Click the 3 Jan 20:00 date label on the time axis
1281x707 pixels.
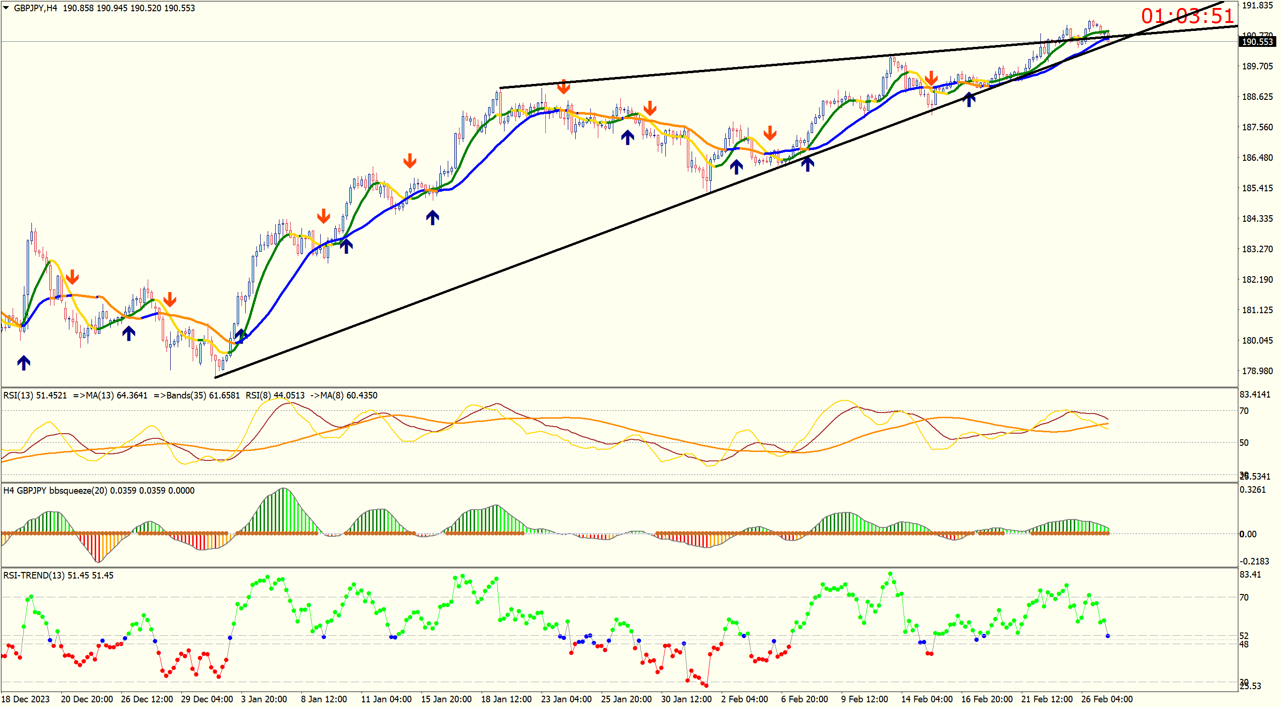264,699
